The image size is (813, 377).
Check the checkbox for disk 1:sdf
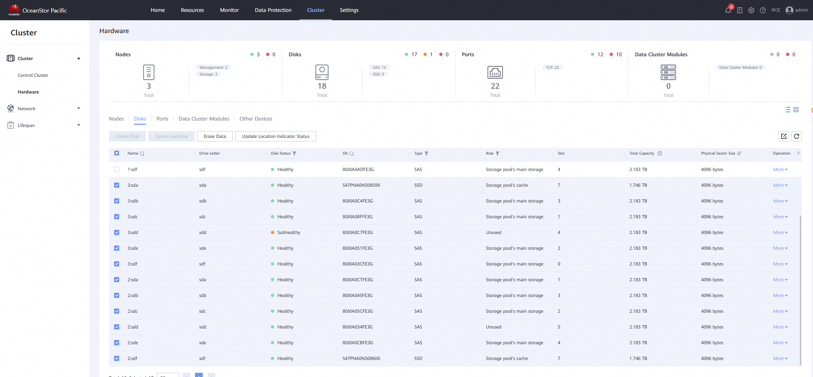(117, 169)
